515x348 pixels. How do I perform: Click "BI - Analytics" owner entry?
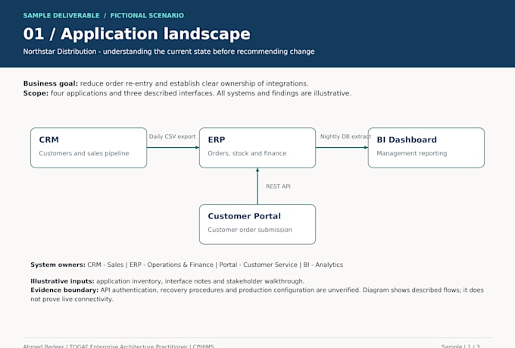point(323,265)
